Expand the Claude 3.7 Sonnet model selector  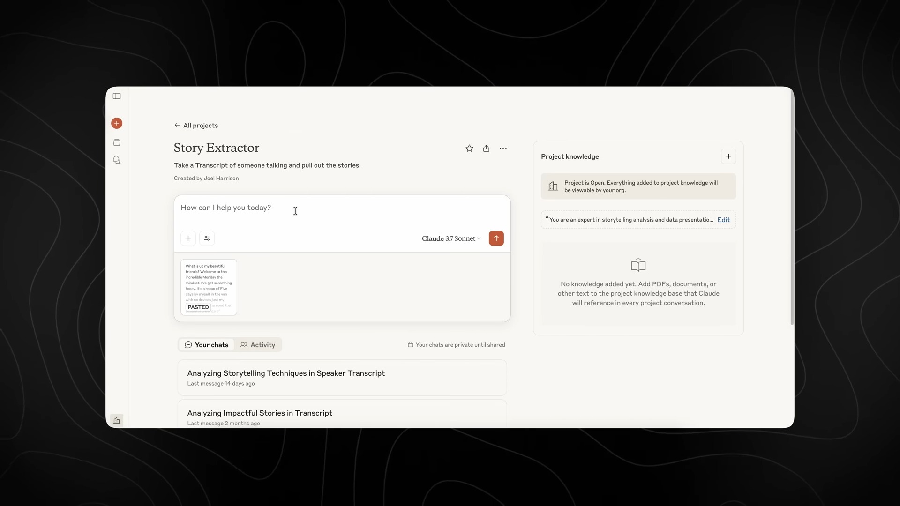[x=451, y=238]
